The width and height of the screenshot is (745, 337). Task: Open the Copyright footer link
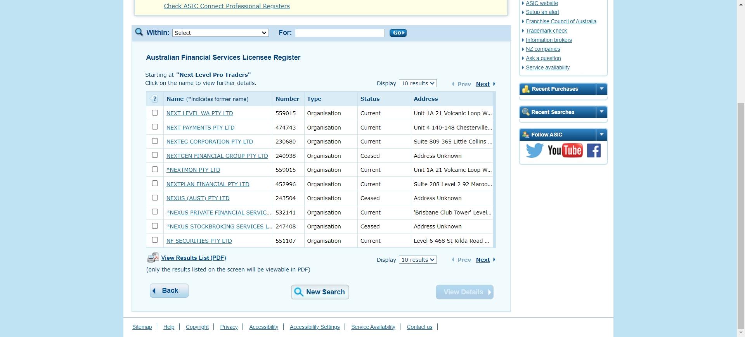coord(197,327)
